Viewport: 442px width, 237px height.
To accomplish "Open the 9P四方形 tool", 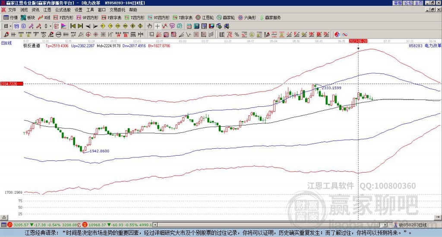I will pos(87,17).
